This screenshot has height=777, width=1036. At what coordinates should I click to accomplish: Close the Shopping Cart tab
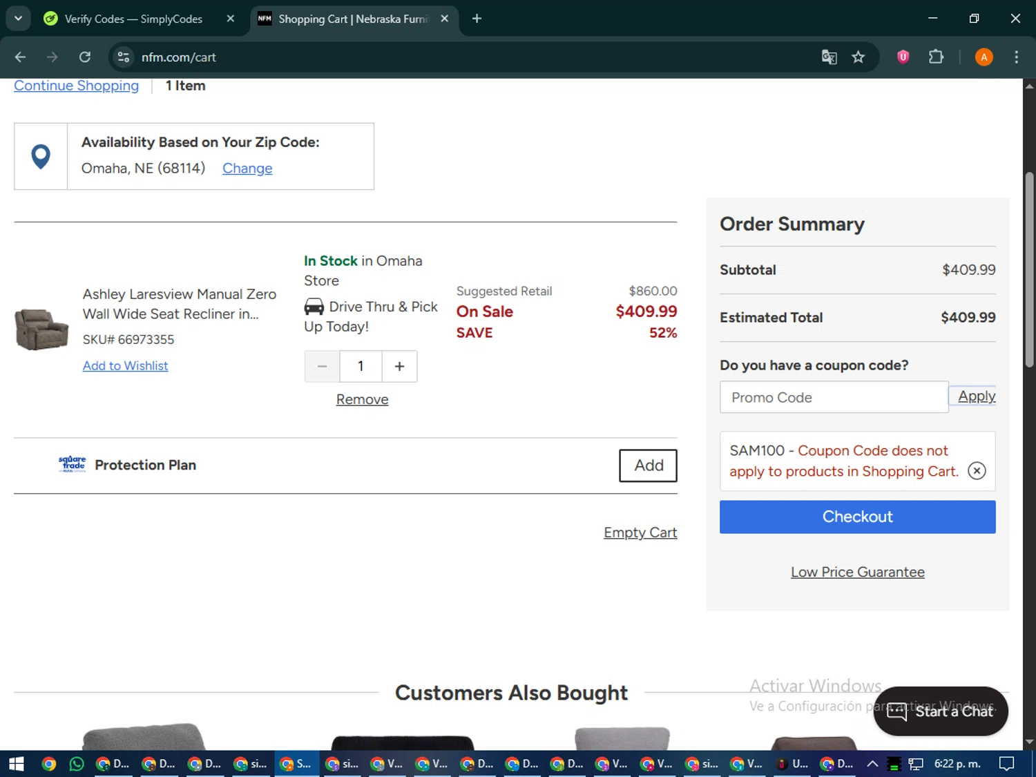tap(445, 19)
